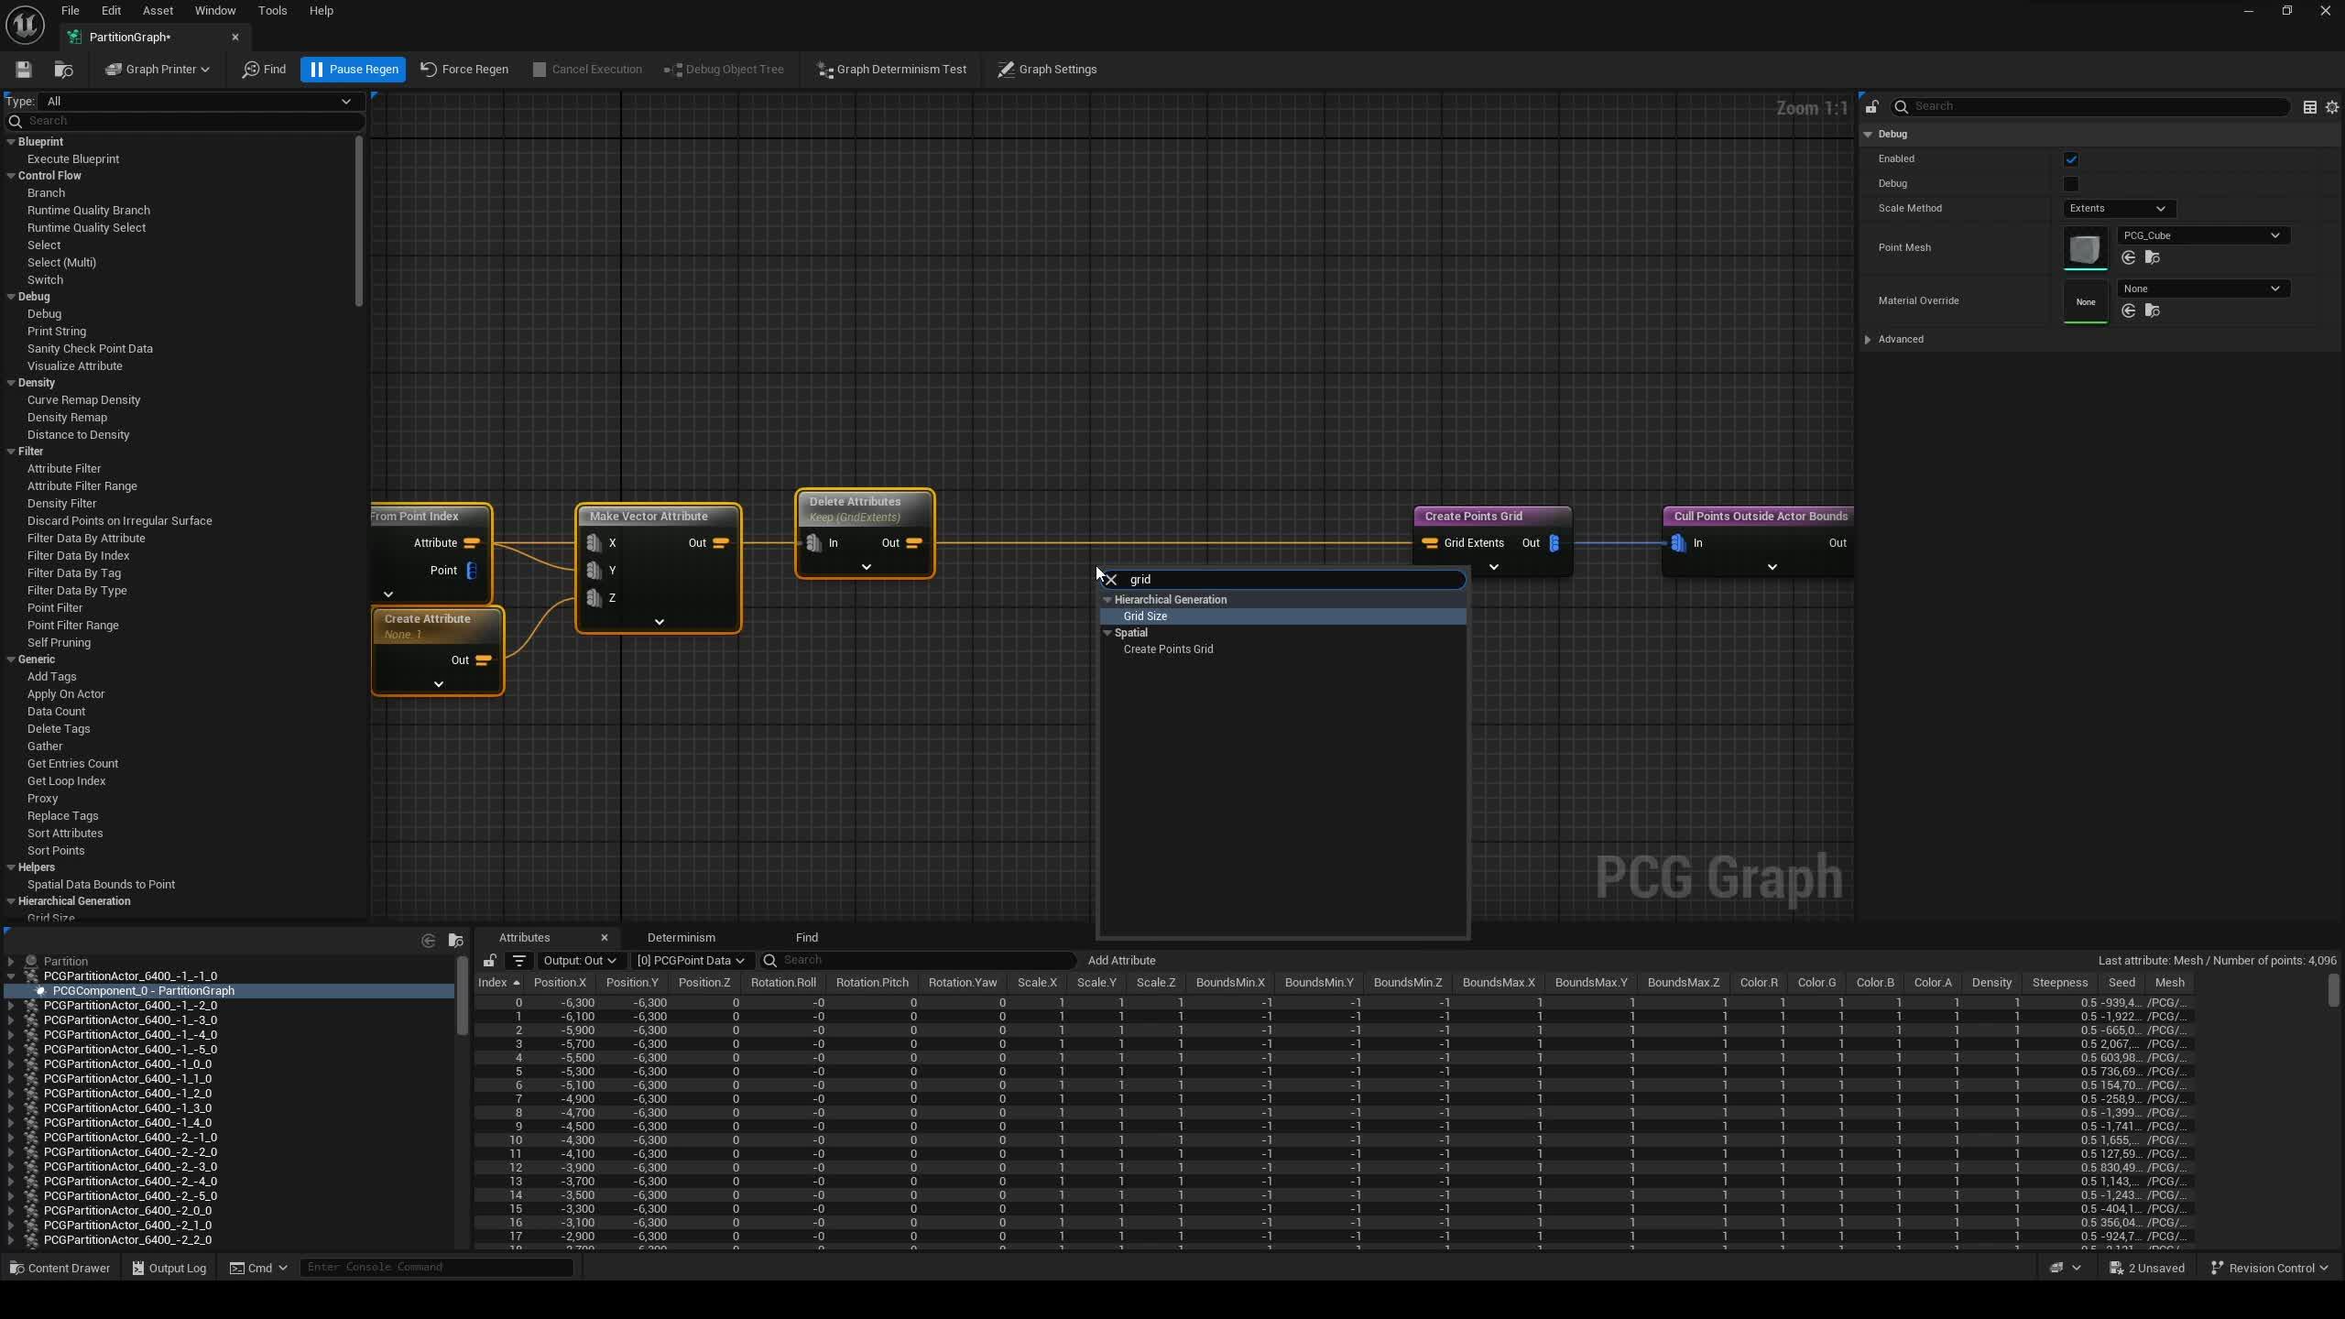Image resolution: width=2345 pixels, height=1319 pixels.
Task: Select Create Points Grid from search results
Action: [1168, 649]
